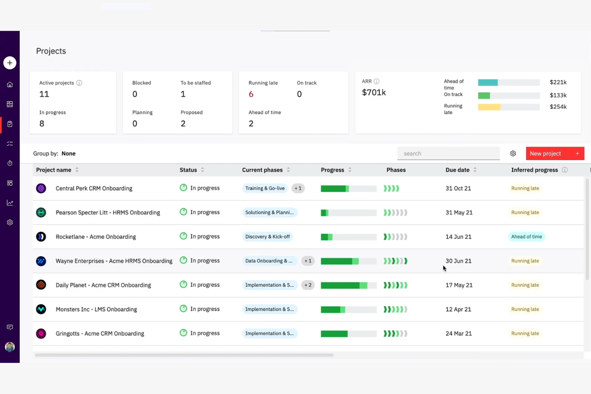Click the Running late yellow ARR bar
Image resolution: width=591 pixels, height=394 pixels.
[x=509, y=107]
